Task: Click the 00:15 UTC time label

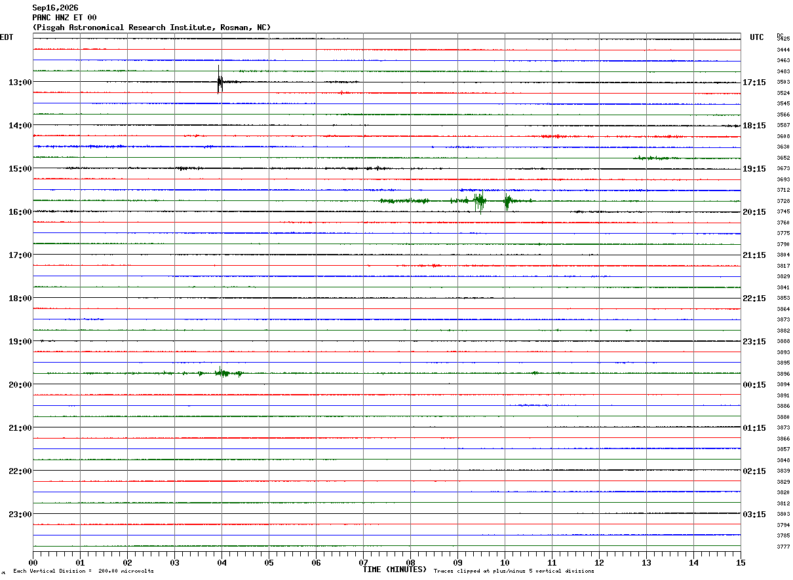Action: tap(754, 385)
